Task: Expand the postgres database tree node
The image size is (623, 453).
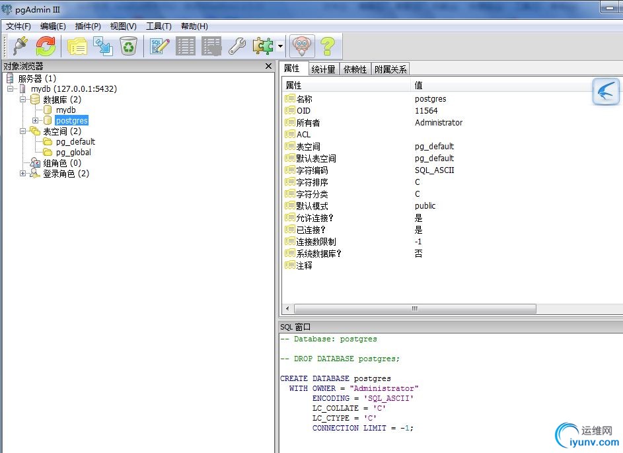Action: 36,120
